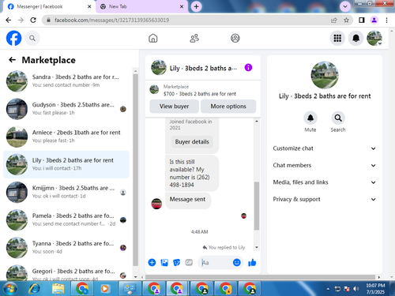
Task: Open the Facebook menu grid icon
Action: pos(337,39)
